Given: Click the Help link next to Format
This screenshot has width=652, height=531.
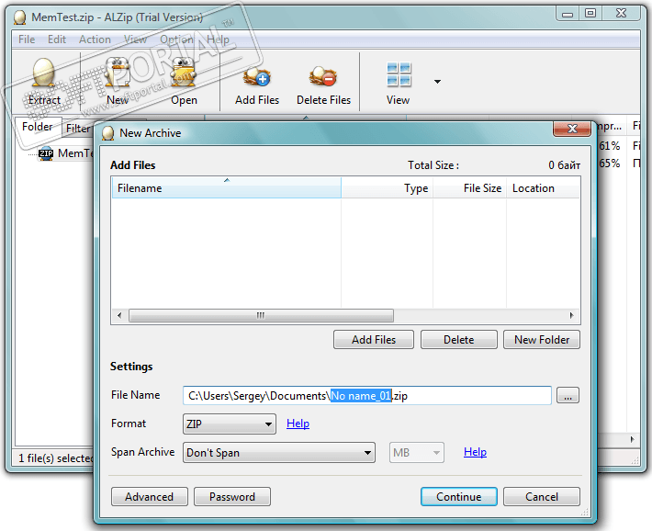Looking at the screenshot, I should pos(298,424).
